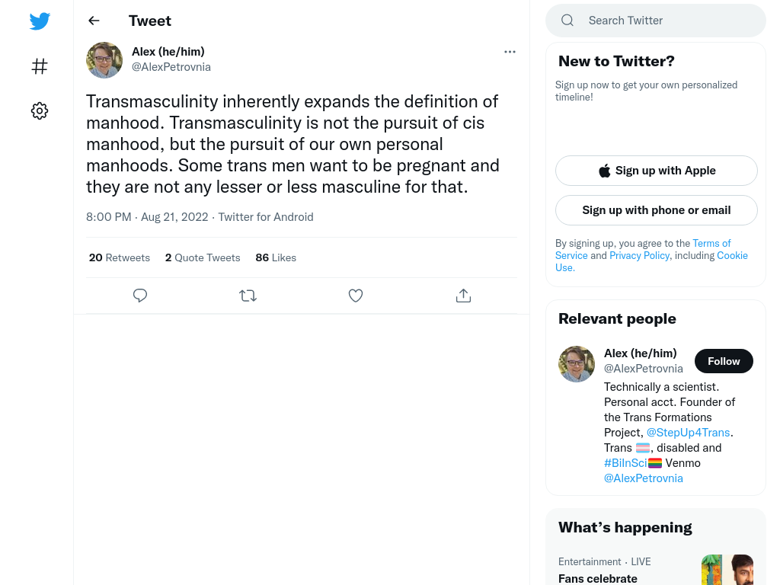
Task: View the 20 Retweets list
Action: click(120, 257)
